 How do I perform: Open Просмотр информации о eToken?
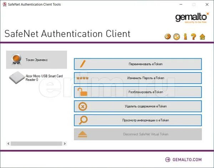tap(138, 120)
